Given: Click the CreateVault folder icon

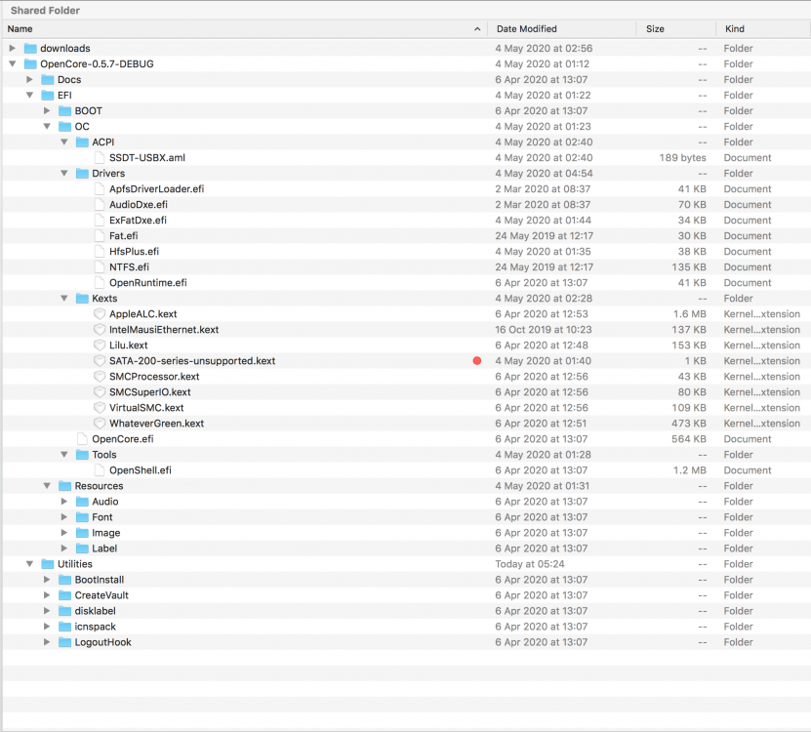Looking at the screenshot, I should (x=64, y=595).
